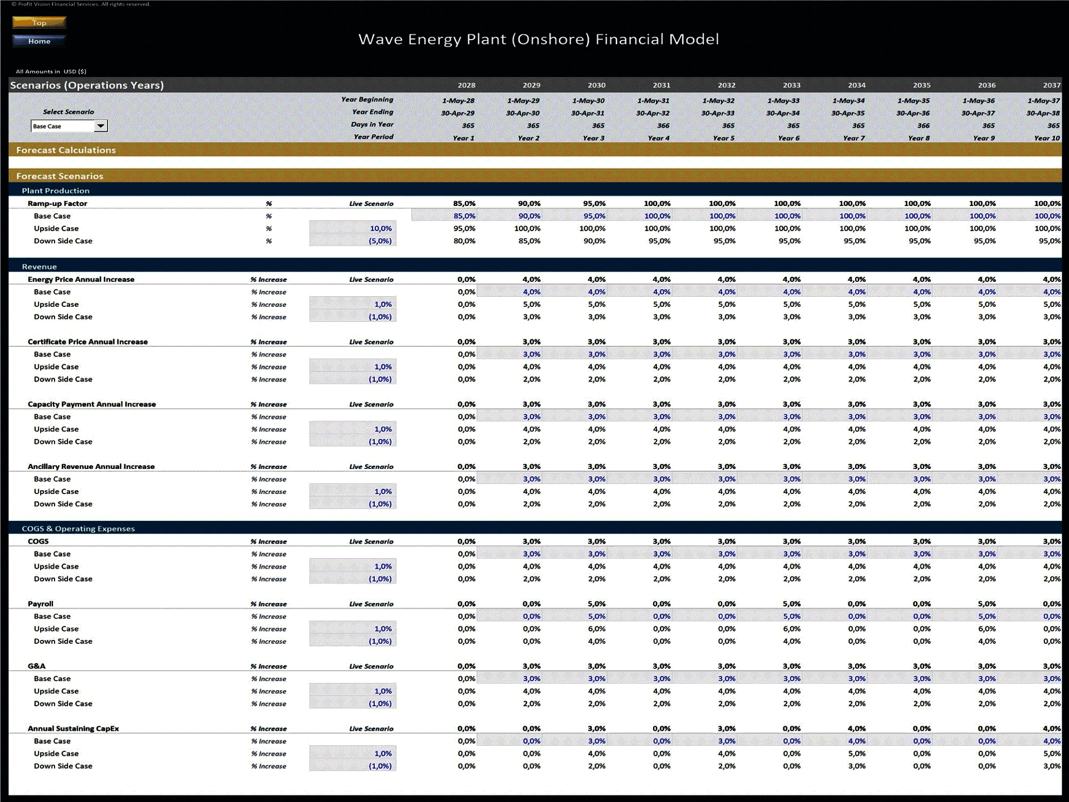Click the COGS & Operating Expenses label
The height and width of the screenshot is (802, 1069).
click(x=78, y=529)
